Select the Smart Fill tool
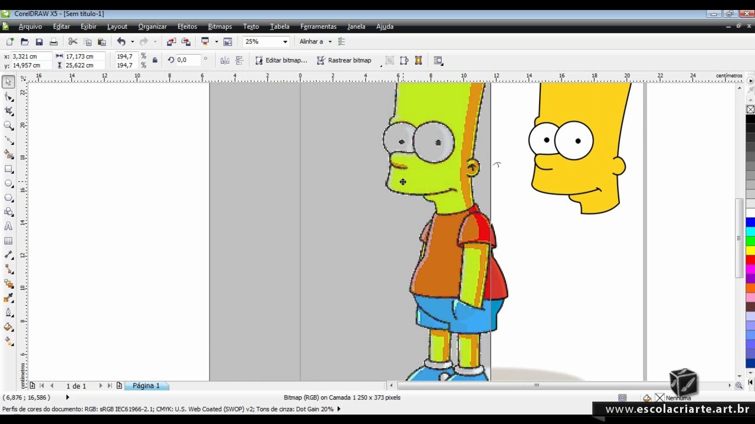 [9, 154]
